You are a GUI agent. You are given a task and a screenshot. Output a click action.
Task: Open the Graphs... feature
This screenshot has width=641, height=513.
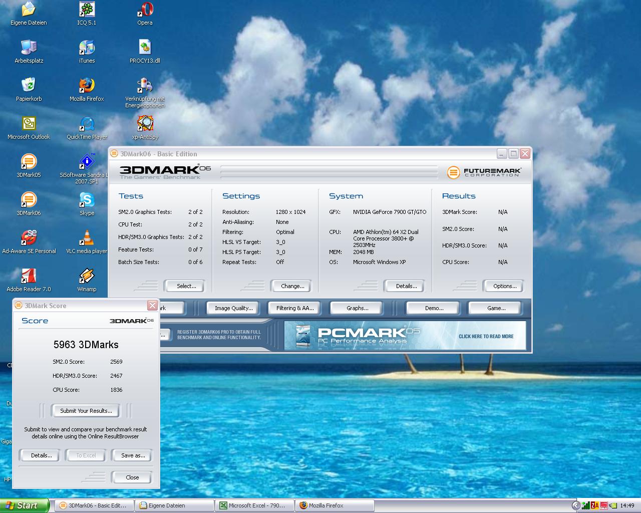tap(357, 308)
